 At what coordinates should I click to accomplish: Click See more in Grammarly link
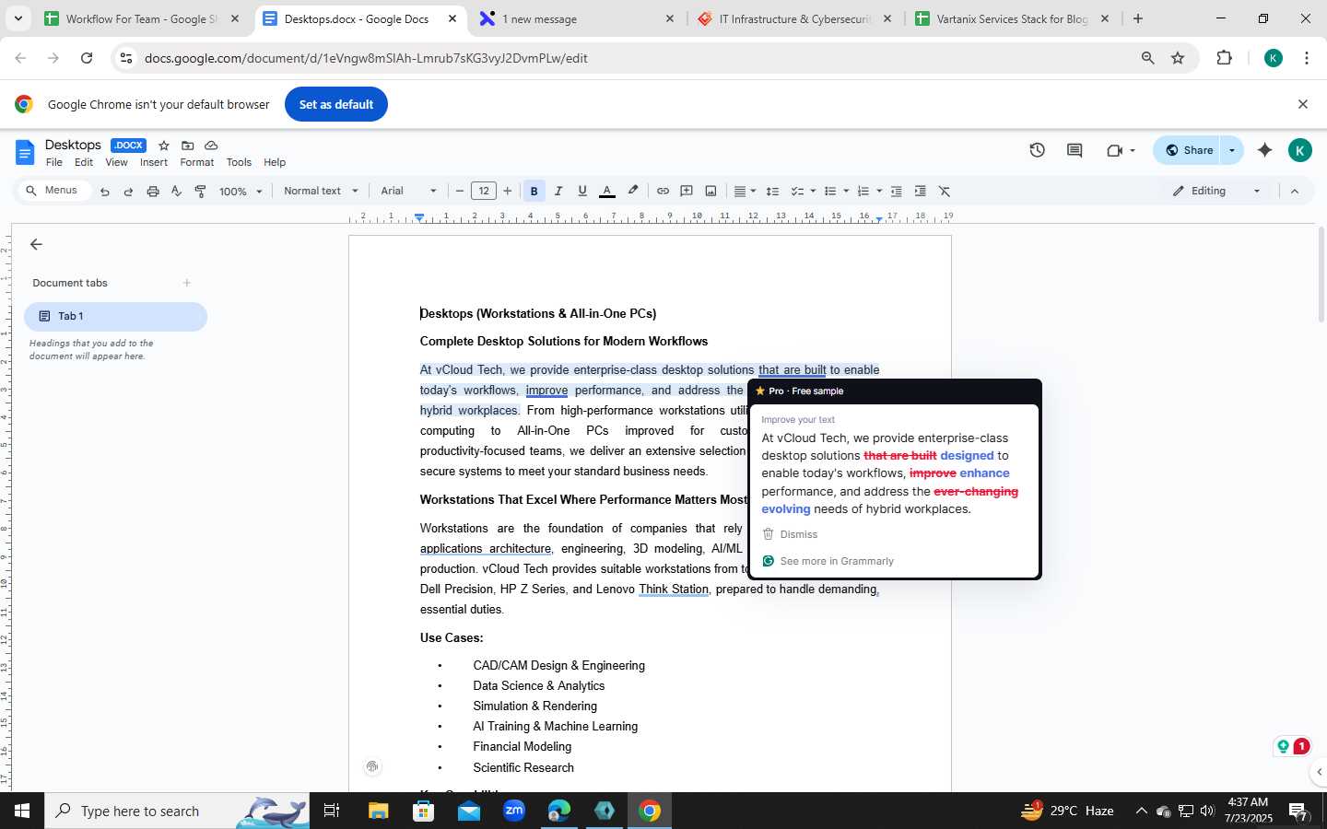[828, 561]
